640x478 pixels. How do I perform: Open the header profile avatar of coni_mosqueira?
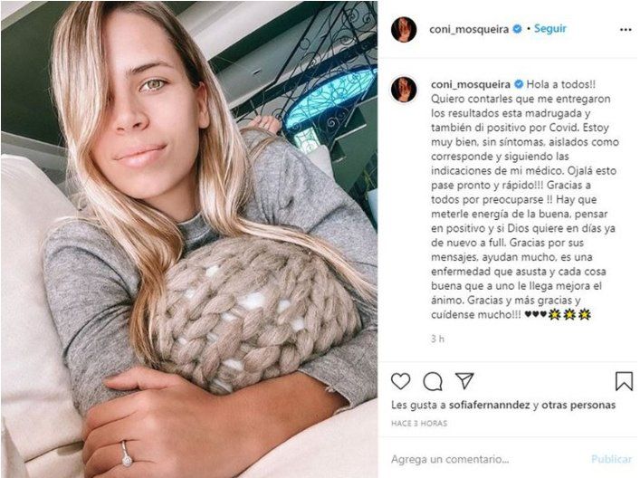[x=404, y=29]
